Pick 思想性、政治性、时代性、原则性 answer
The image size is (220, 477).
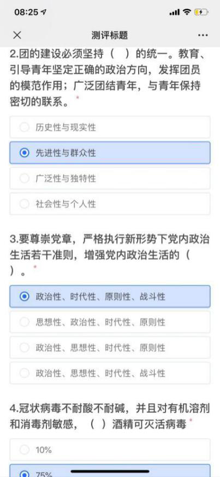110,322
